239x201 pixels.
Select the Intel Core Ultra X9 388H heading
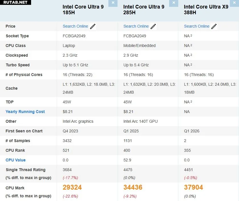[206, 9]
